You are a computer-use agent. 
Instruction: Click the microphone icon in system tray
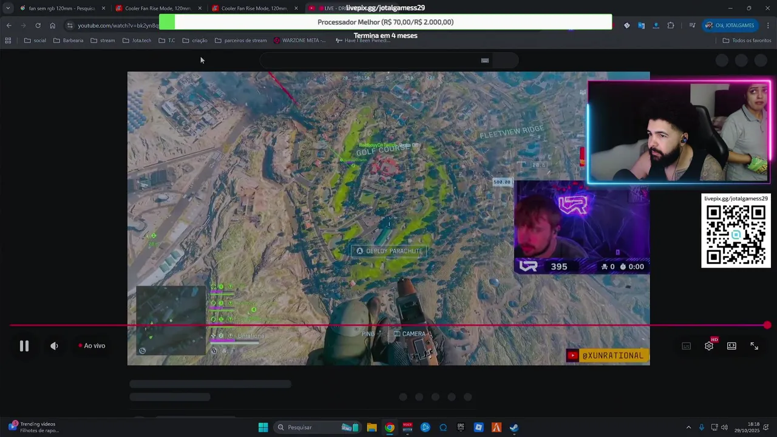point(702,427)
